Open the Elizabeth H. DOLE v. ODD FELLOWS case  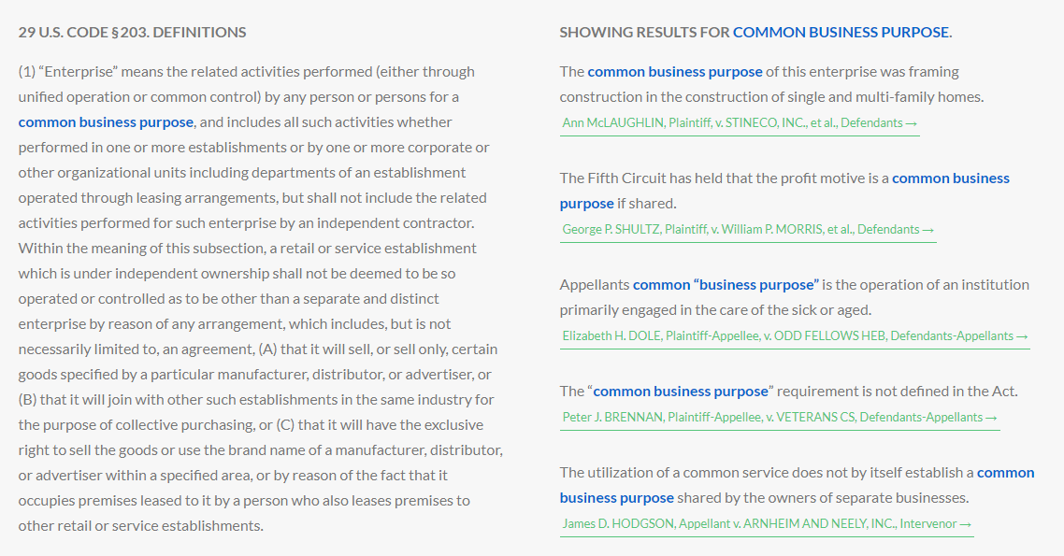click(787, 336)
